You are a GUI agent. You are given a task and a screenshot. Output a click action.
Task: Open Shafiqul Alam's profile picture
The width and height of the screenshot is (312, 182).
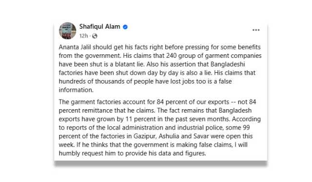pos(67,31)
